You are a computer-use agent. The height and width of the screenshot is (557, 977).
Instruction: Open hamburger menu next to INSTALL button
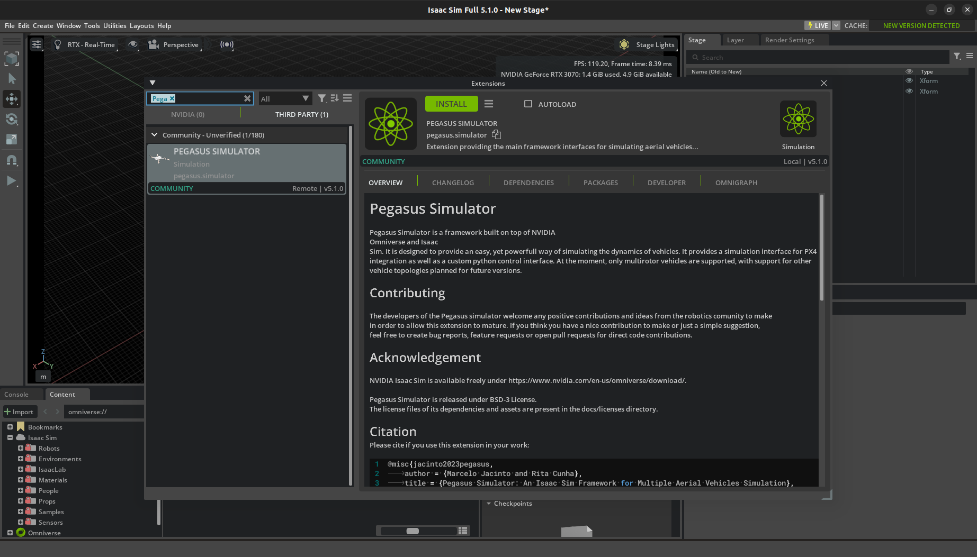(x=489, y=104)
